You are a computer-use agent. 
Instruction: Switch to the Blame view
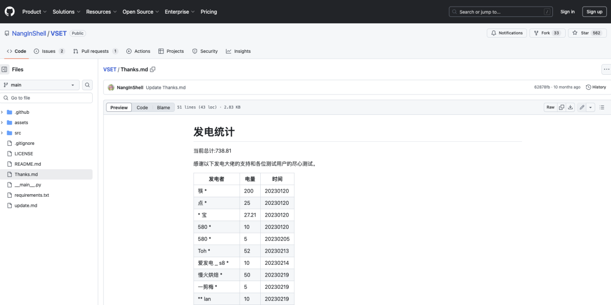tap(163, 107)
